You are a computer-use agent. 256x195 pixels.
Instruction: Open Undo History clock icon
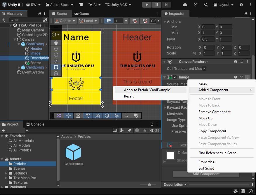(x=195, y=5)
